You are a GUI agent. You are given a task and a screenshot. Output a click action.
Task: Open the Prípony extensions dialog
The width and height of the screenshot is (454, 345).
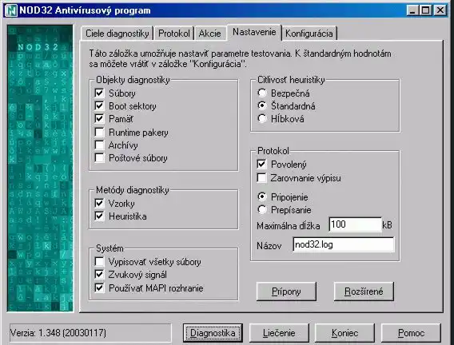coord(286,291)
